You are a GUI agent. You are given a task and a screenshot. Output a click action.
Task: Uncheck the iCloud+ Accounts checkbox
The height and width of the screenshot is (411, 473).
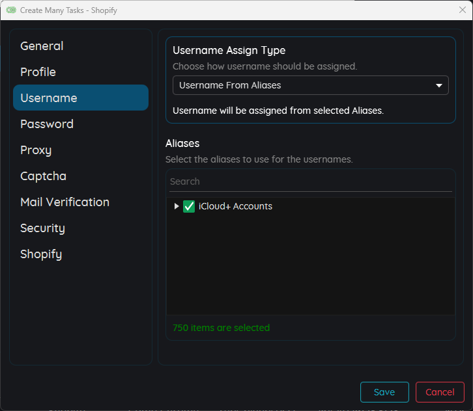coord(189,206)
